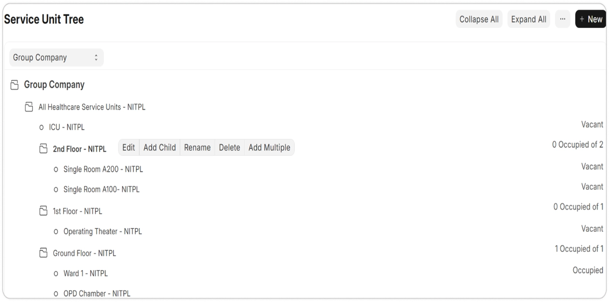
Task: Click Rename in the node toolbar
Action: pos(197,147)
